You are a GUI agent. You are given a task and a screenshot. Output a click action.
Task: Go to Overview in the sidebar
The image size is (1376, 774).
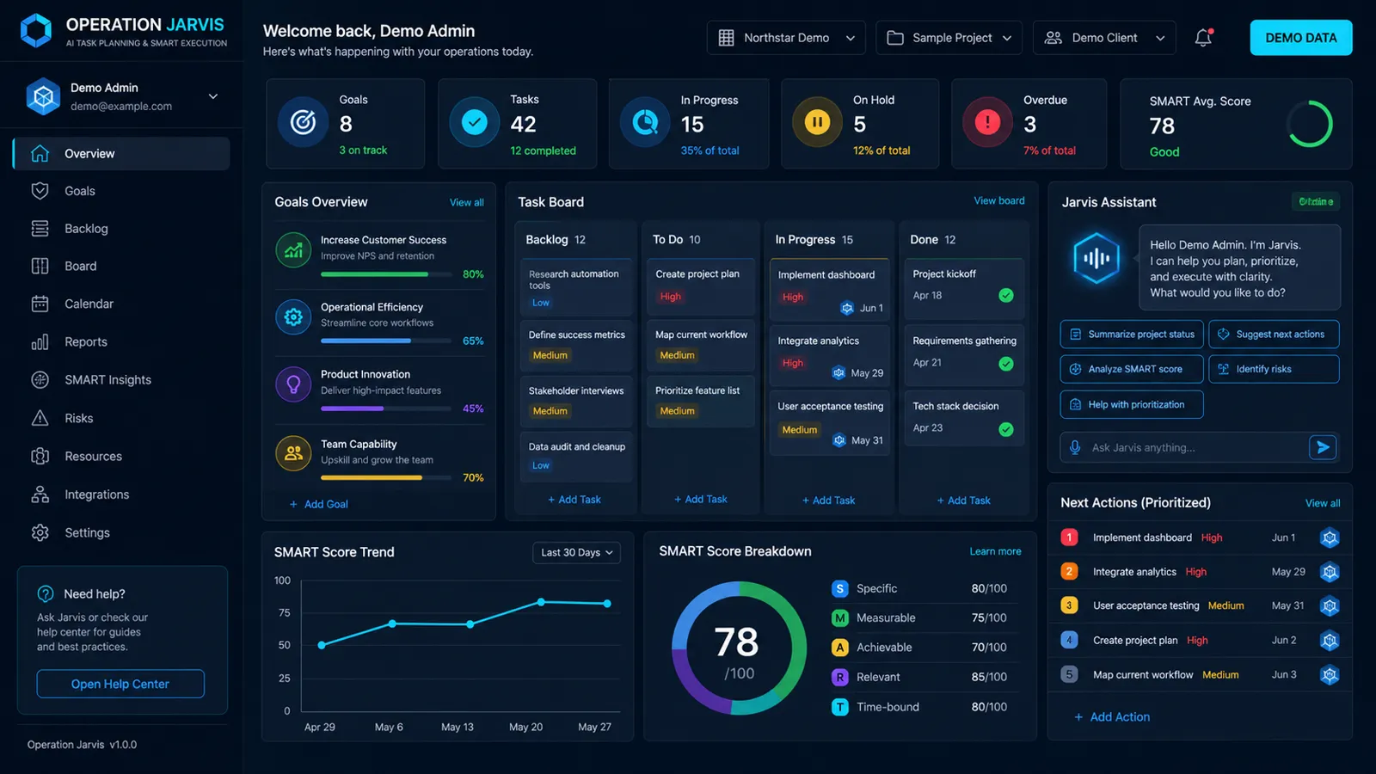click(121, 154)
